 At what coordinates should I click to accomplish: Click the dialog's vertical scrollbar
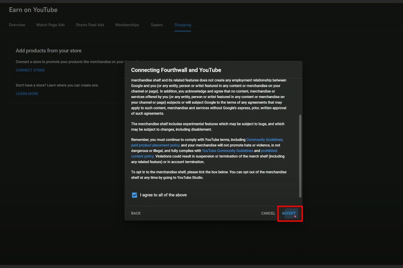(x=300, y=156)
